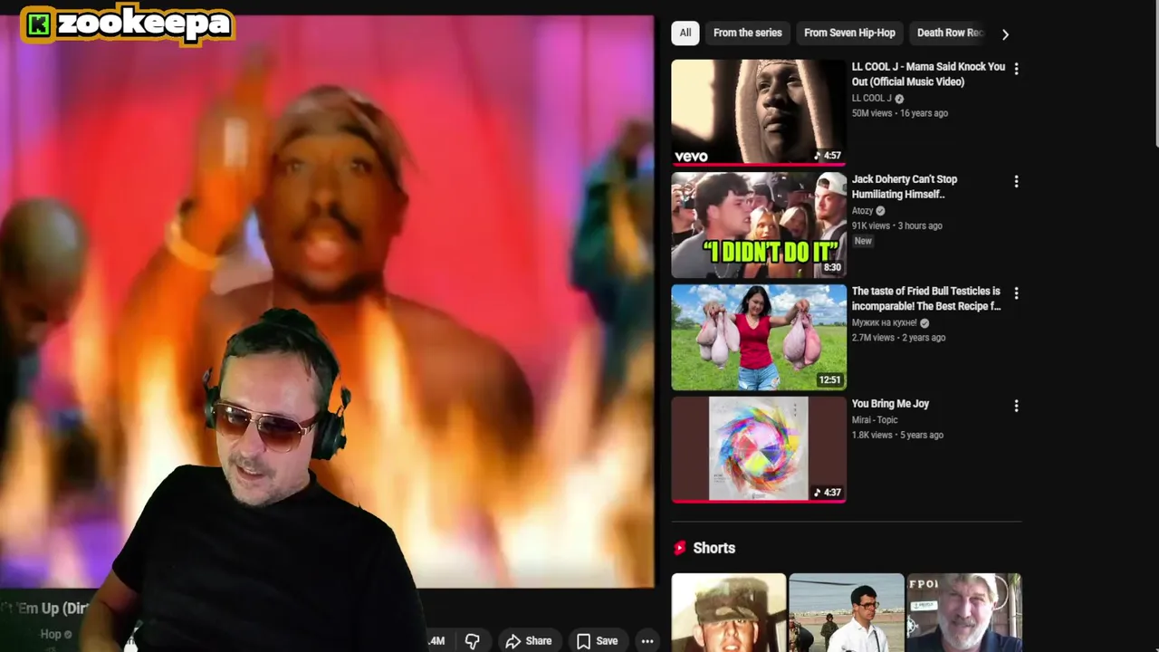The width and height of the screenshot is (1159, 652).
Task: Open the white-haired man Short
Action: tap(963, 612)
